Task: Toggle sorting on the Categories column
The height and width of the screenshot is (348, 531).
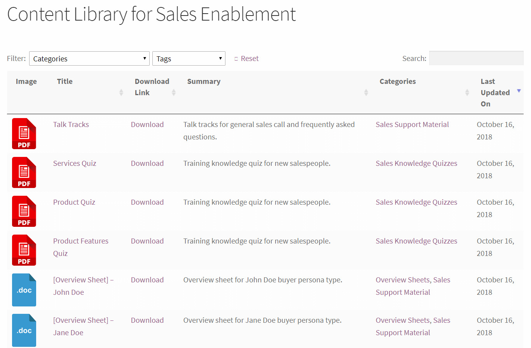Action: tap(466, 92)
